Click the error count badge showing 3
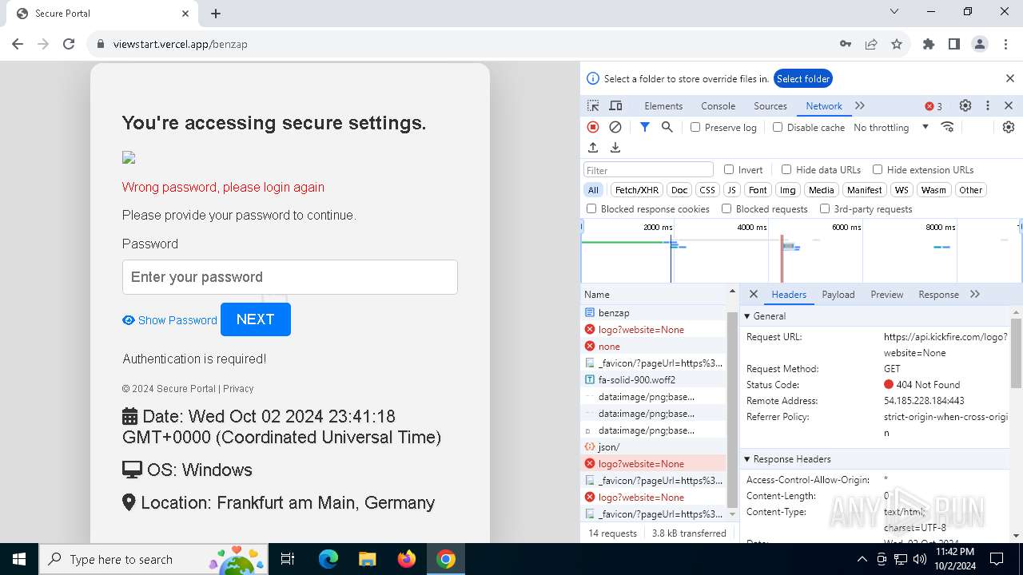This screenshot has height=575, width=1023. [933, 106]
